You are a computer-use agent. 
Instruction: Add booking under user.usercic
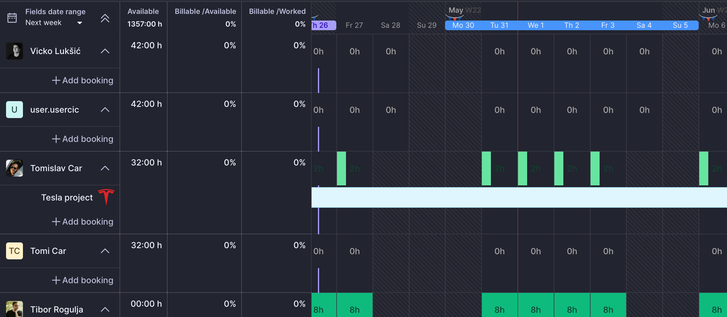[x=82, y=139]
